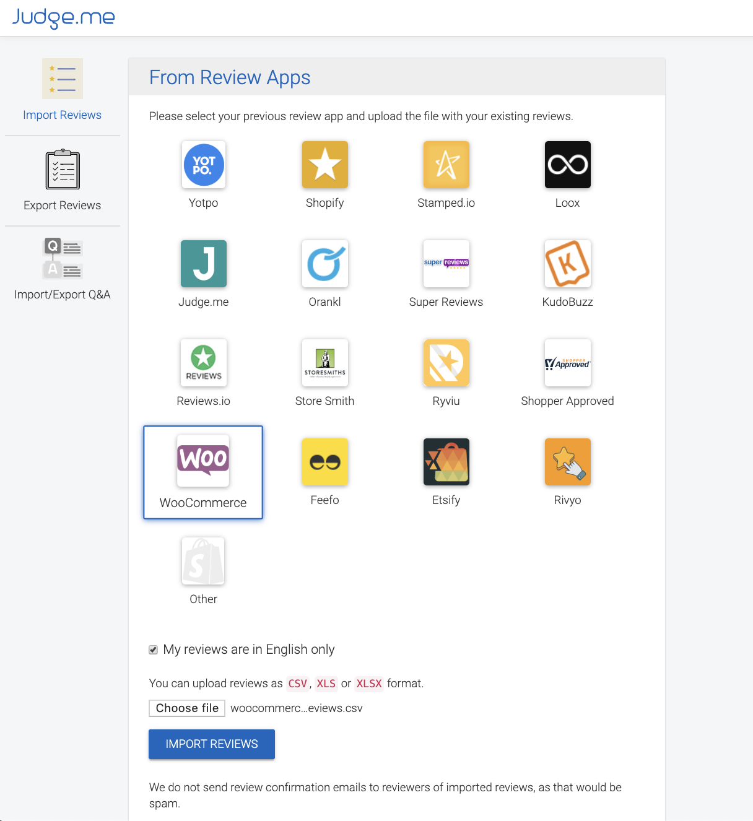The image size is (753, 821).
Task: Choose the Store Smith icon
Action: (x=325, y=363)
